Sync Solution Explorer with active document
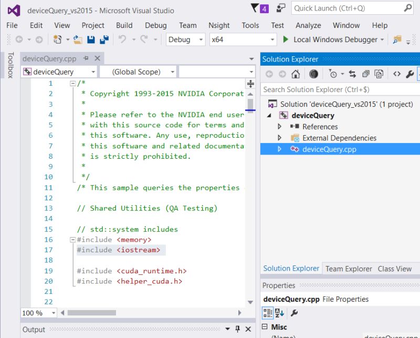The width and height of the screenshot is (420, 338). tap(352, 74)
